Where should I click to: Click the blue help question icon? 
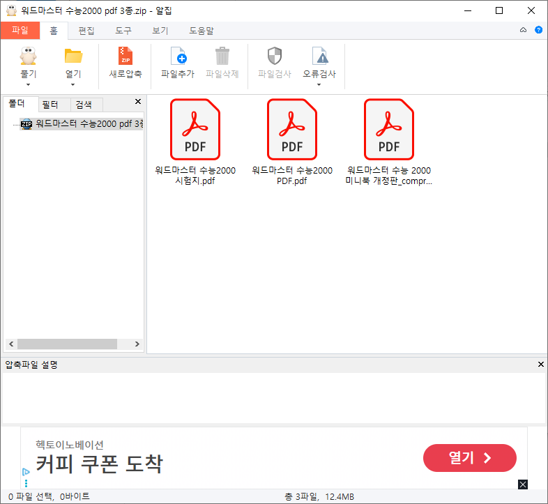pyautogui.click(x=538, y=30)
